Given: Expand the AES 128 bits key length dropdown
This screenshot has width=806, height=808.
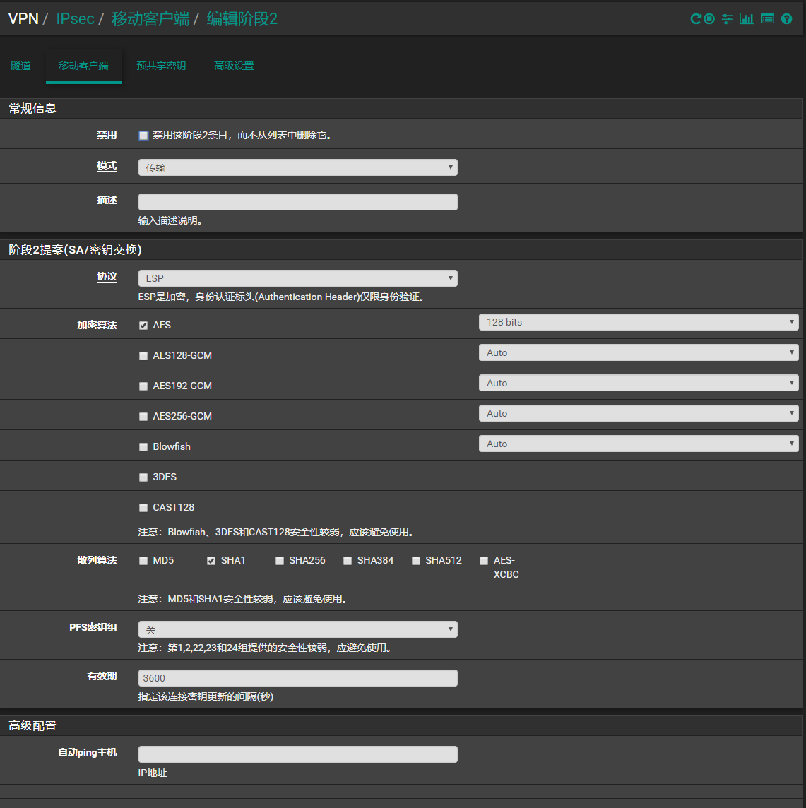Looking at the screenshot, I should (x=638, y=322).
